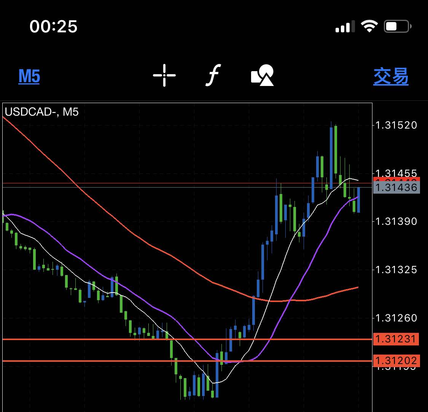Tap the battery status icon
428x412 pixels.
398,27
